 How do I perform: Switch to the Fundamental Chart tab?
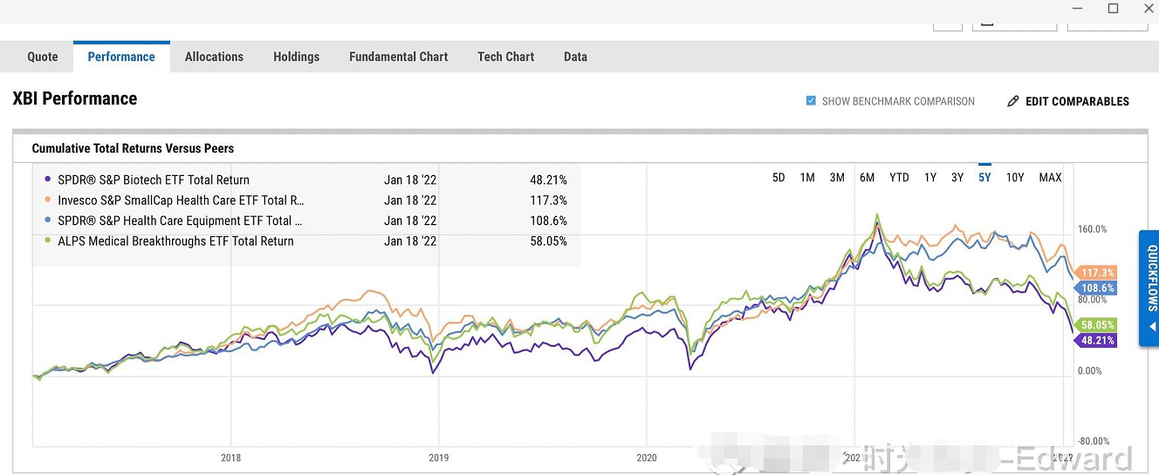pos(398,57)
